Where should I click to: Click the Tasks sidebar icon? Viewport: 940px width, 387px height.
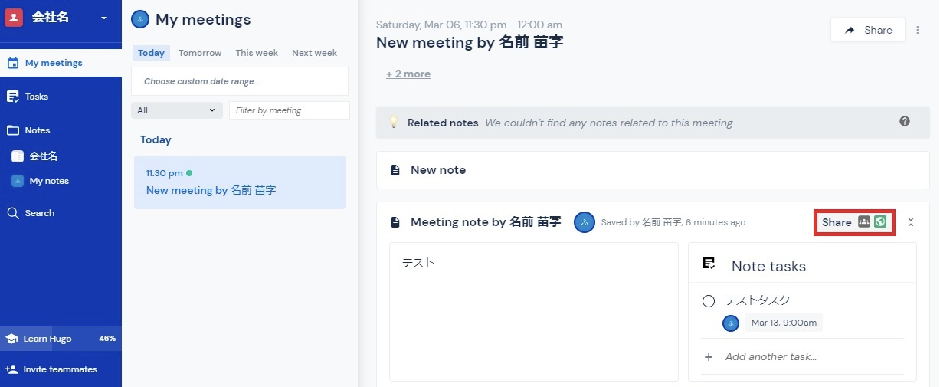13,97
